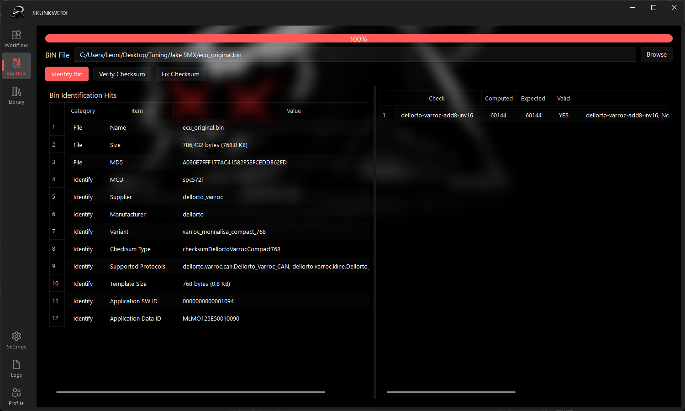Click the Valid column header
Image resolution: width=685 pixels, height=411 pixels.
tap(564, 98)
